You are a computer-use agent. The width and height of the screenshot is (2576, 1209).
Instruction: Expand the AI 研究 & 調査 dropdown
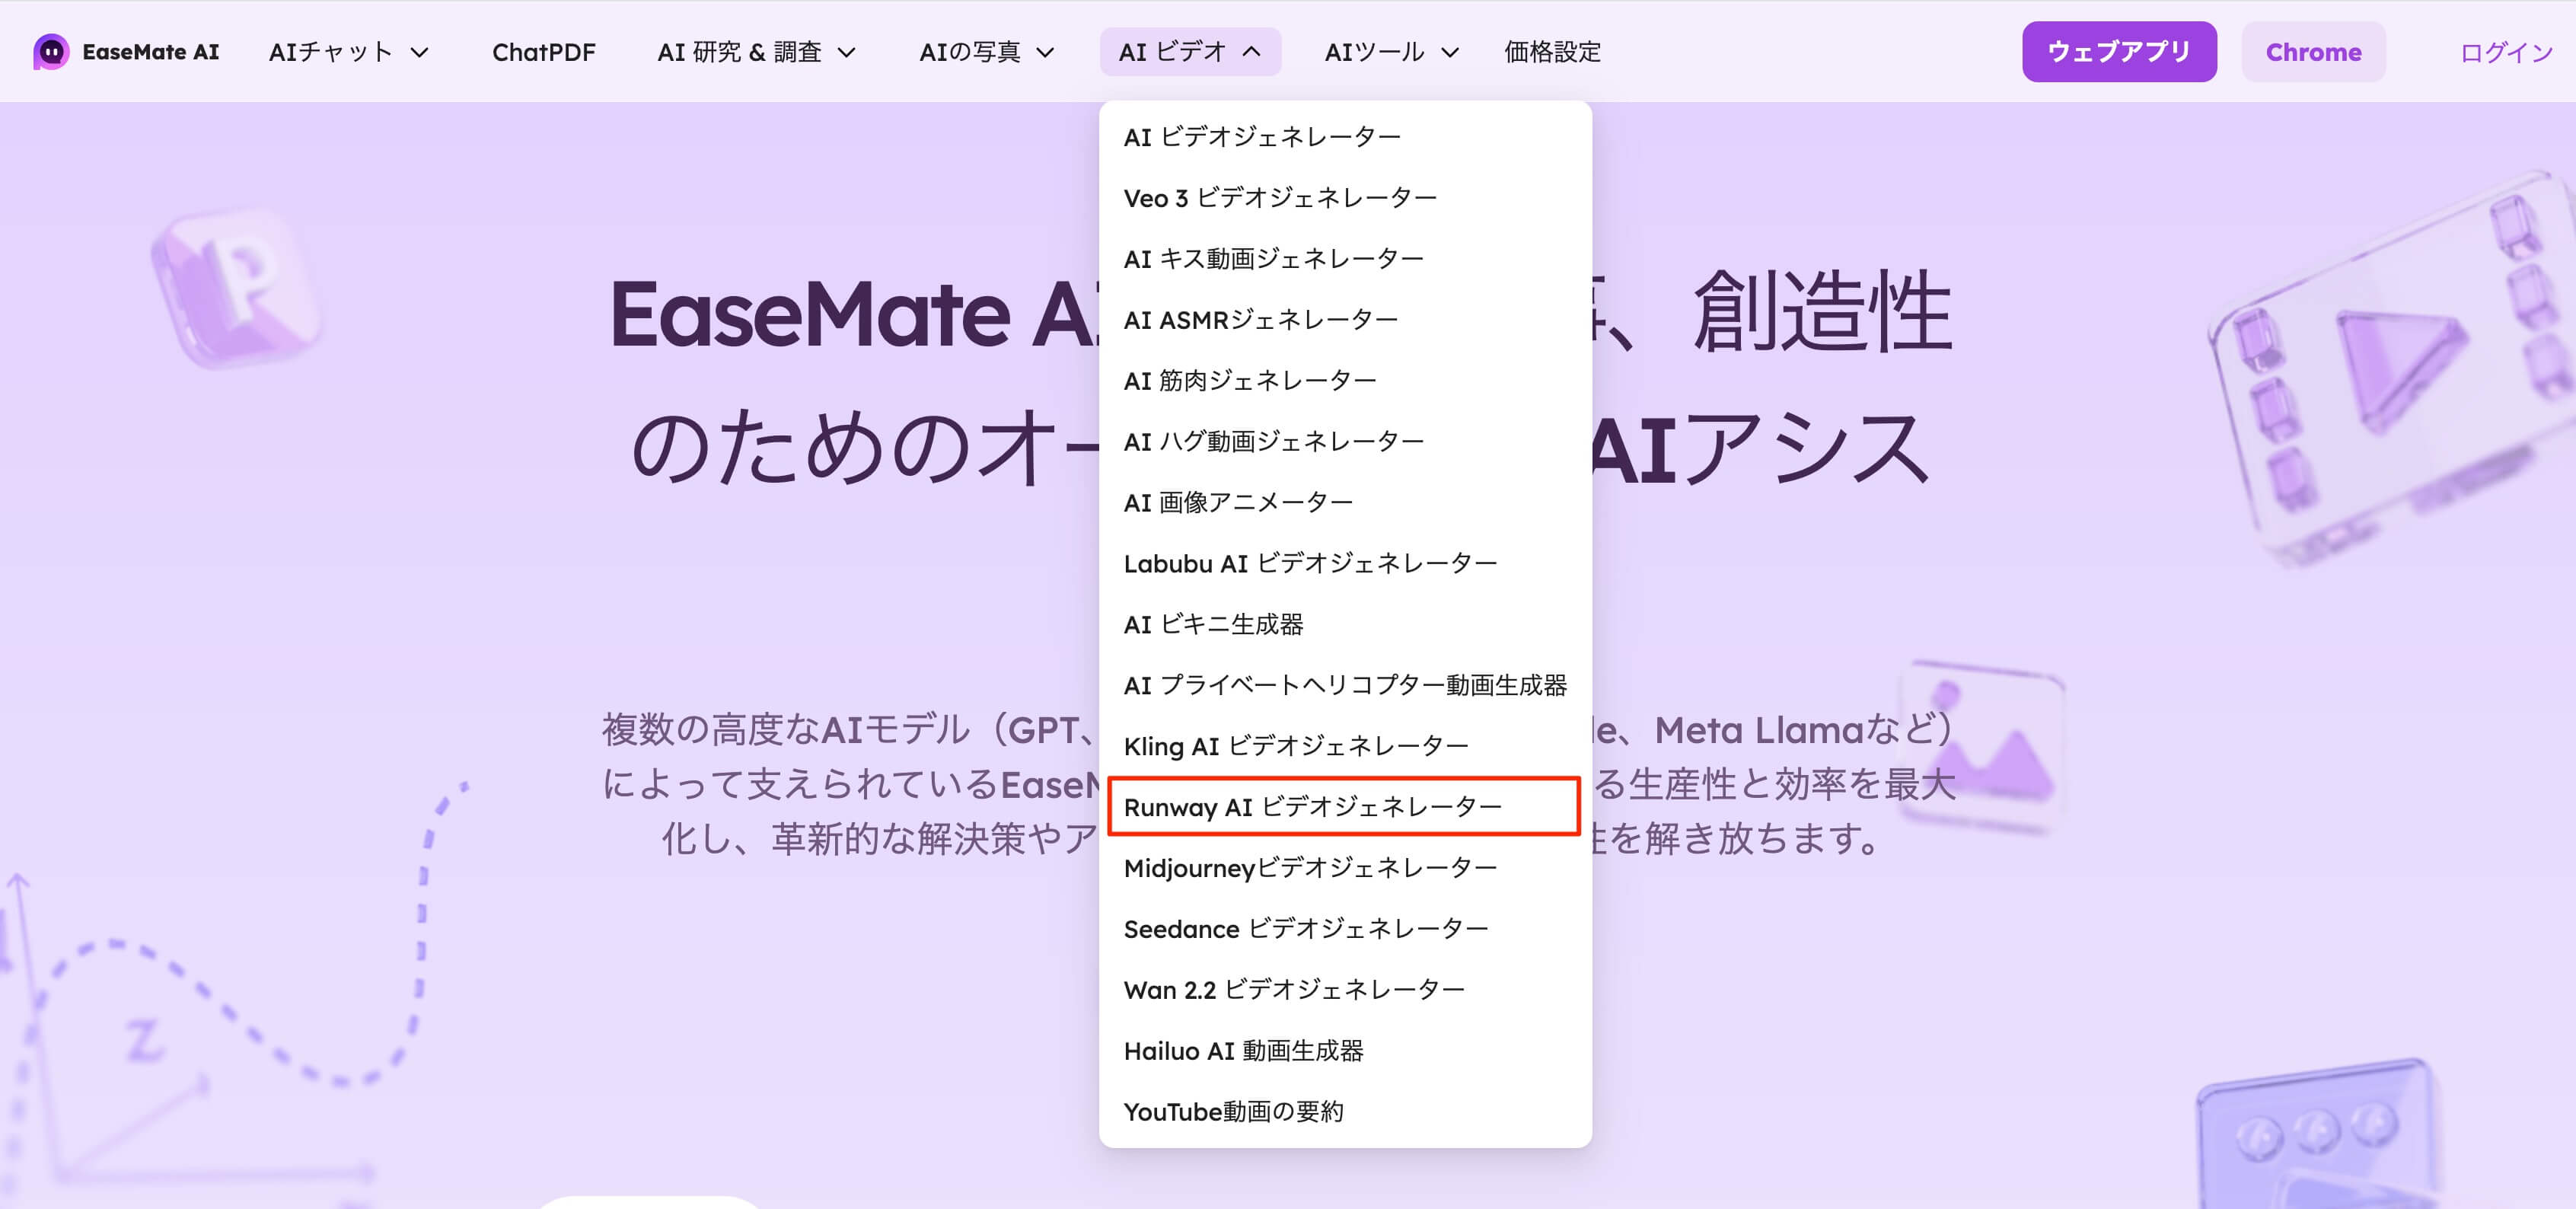756,52
